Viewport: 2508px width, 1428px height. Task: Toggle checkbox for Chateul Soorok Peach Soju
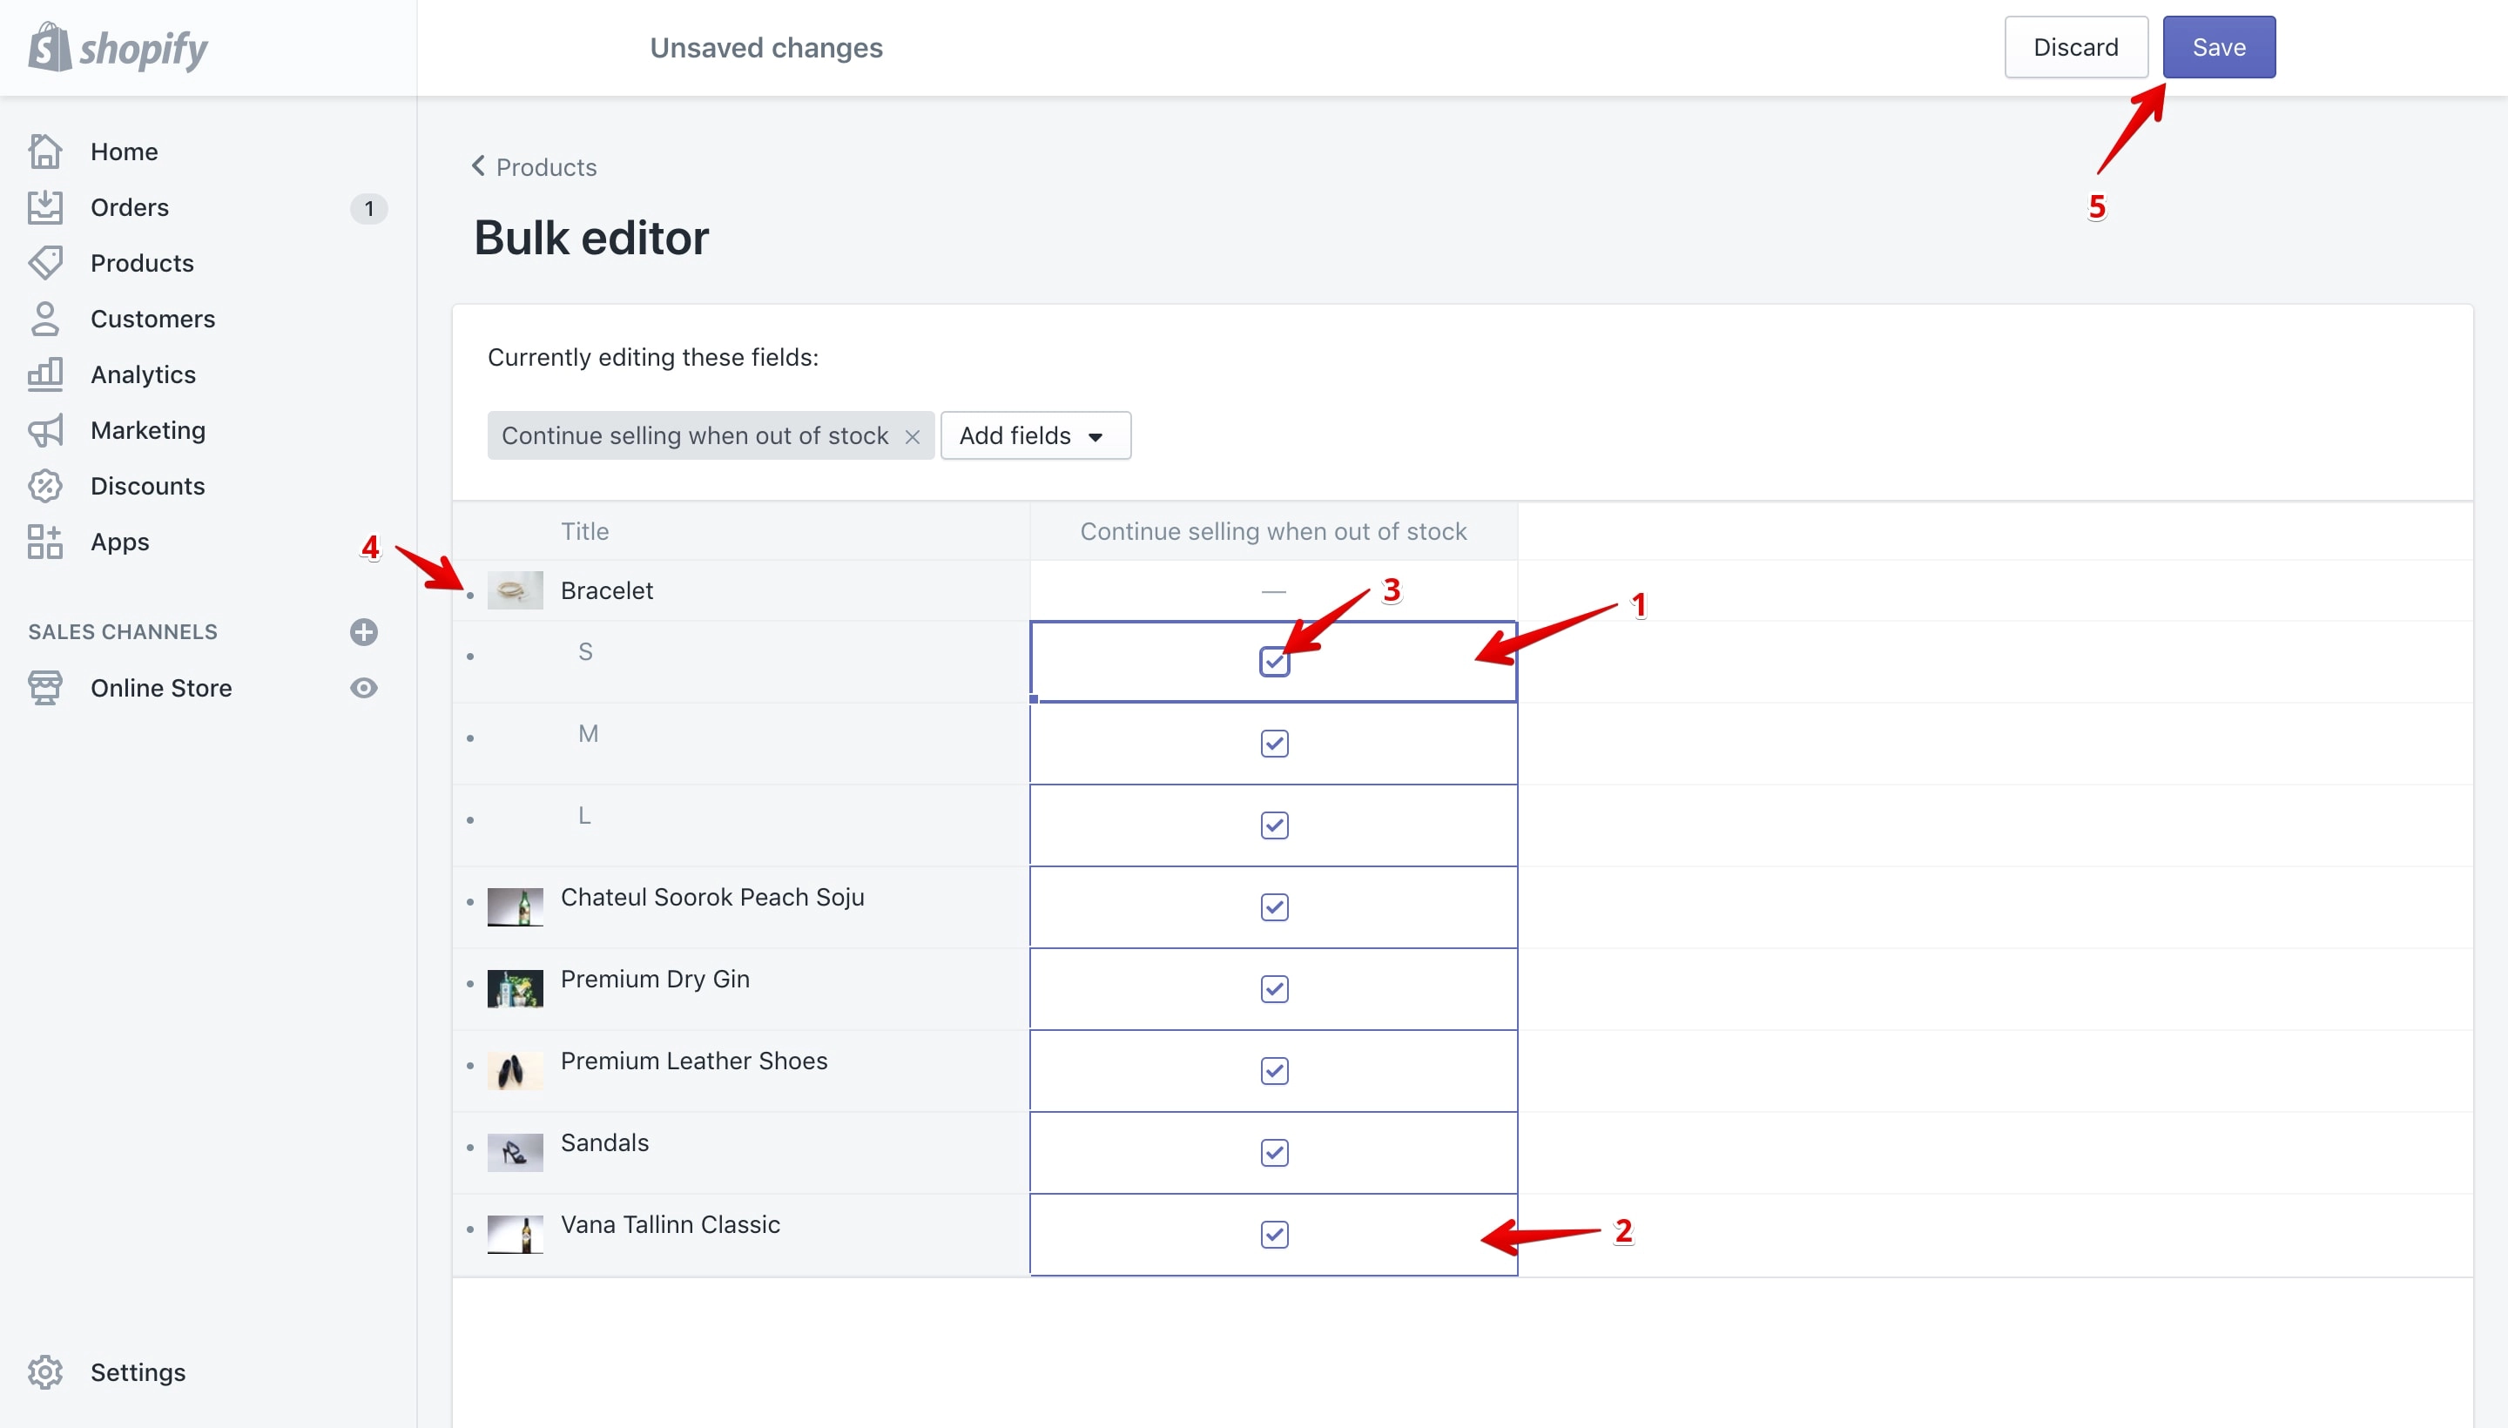pyautogui.click(x=1274, y=907)
